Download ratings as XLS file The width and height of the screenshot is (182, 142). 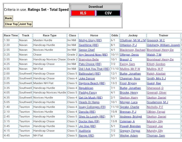(x=83, y=13)
